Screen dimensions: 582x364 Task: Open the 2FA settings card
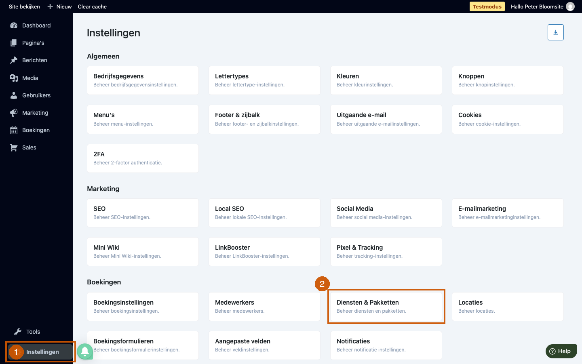point(143,158)
